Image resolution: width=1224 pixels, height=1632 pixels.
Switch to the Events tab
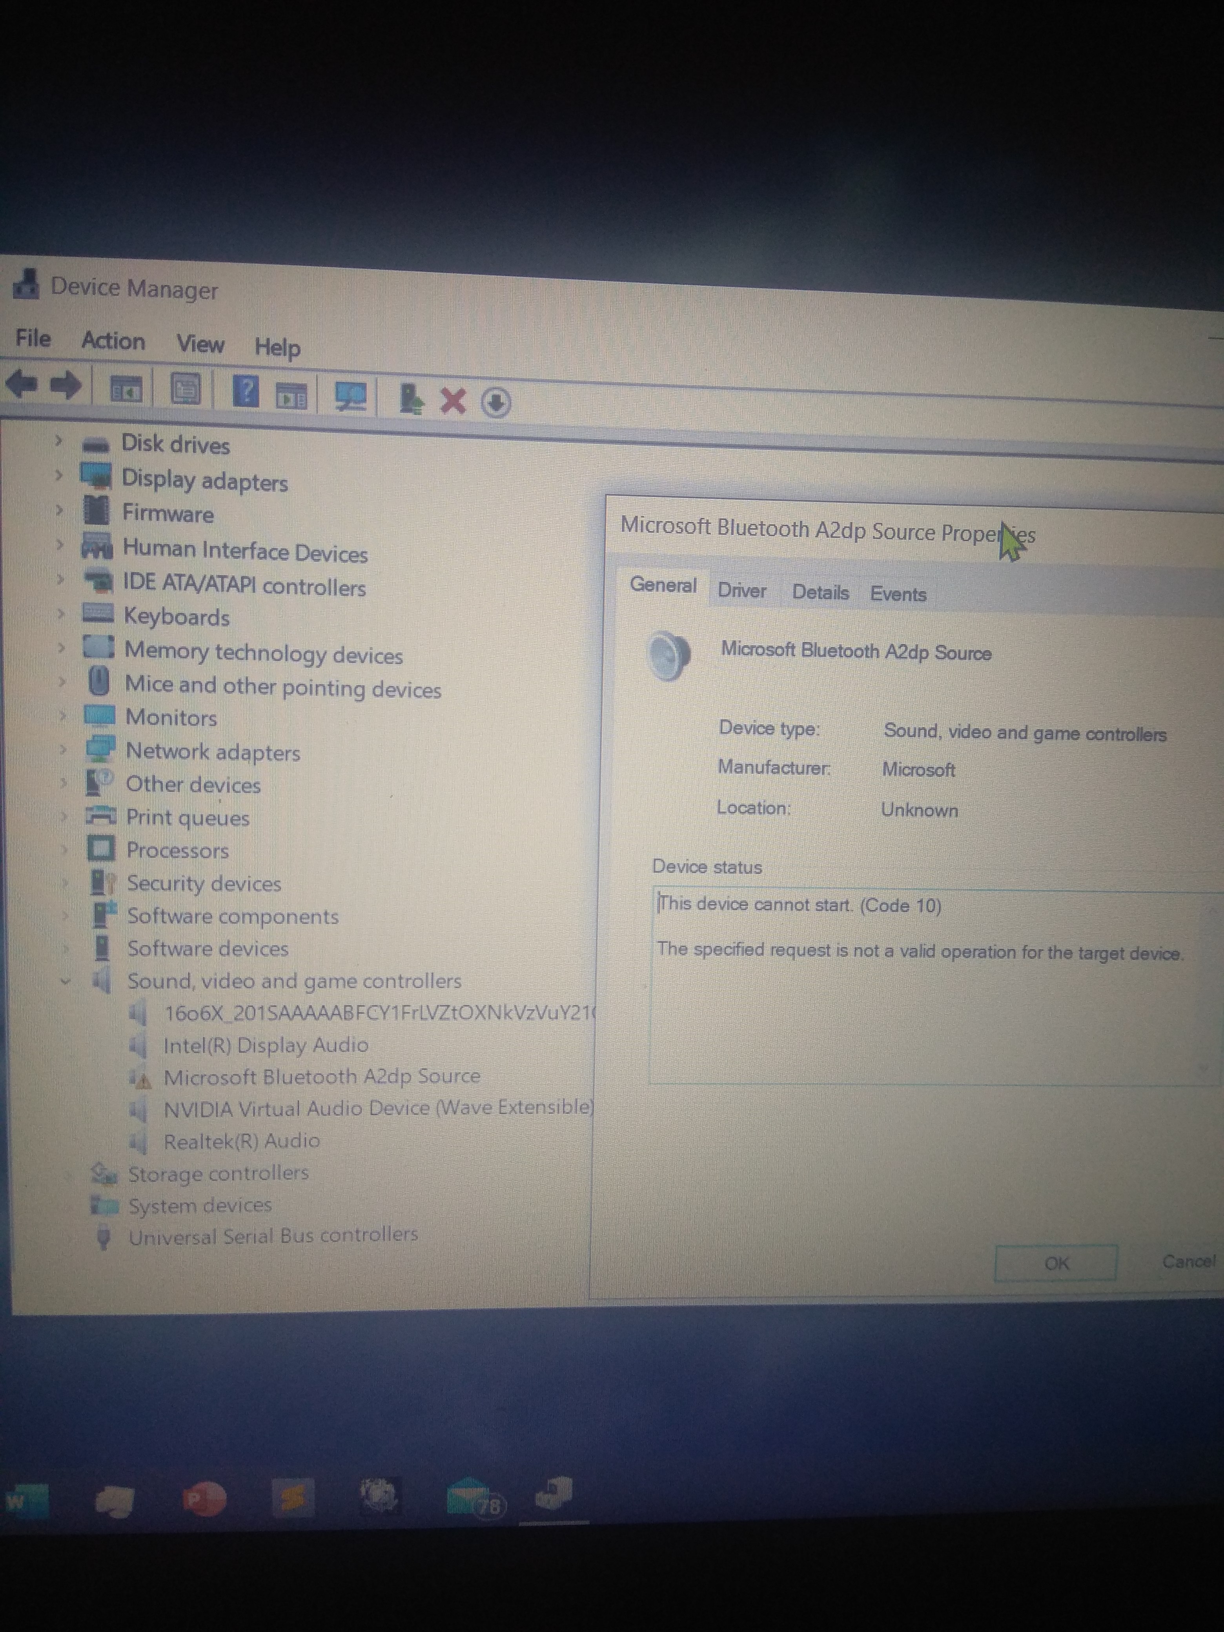coord(897,594)
